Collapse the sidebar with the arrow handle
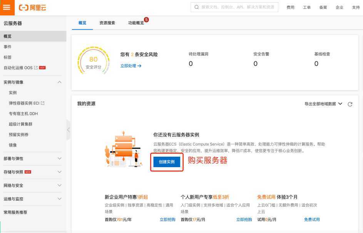Image resolution: width=363 pixels, height=233 pixels. click(x=68, y=130)
